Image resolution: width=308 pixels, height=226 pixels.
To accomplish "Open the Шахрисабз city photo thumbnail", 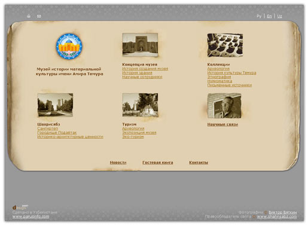I will pyautogui.click(x=55, y=105).
